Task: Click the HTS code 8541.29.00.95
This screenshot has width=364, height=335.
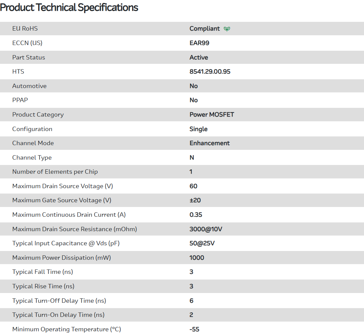Action: (x=210, y=72)
